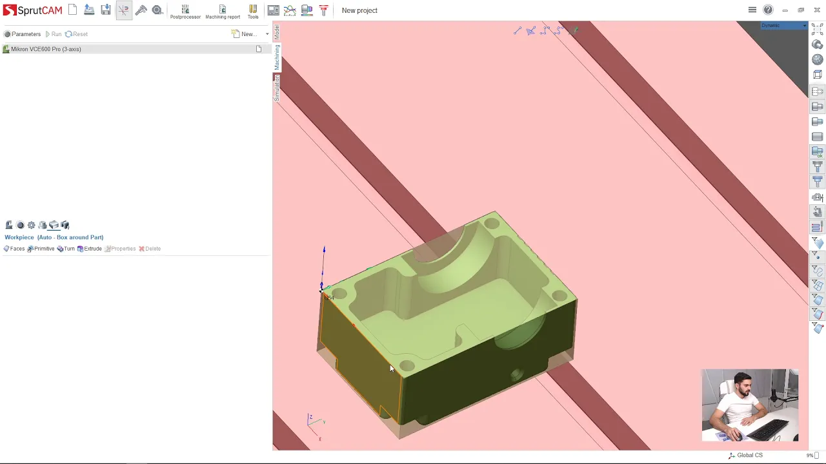Click the Parameters button
The height and width of the screenshot is (464, 826).
(x=22, y=34)
